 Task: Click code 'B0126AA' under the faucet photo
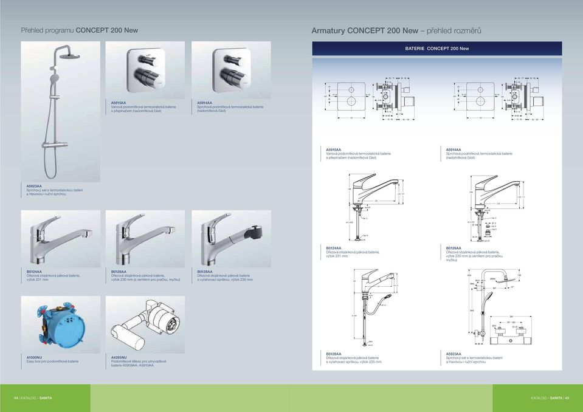coord(119,272)
